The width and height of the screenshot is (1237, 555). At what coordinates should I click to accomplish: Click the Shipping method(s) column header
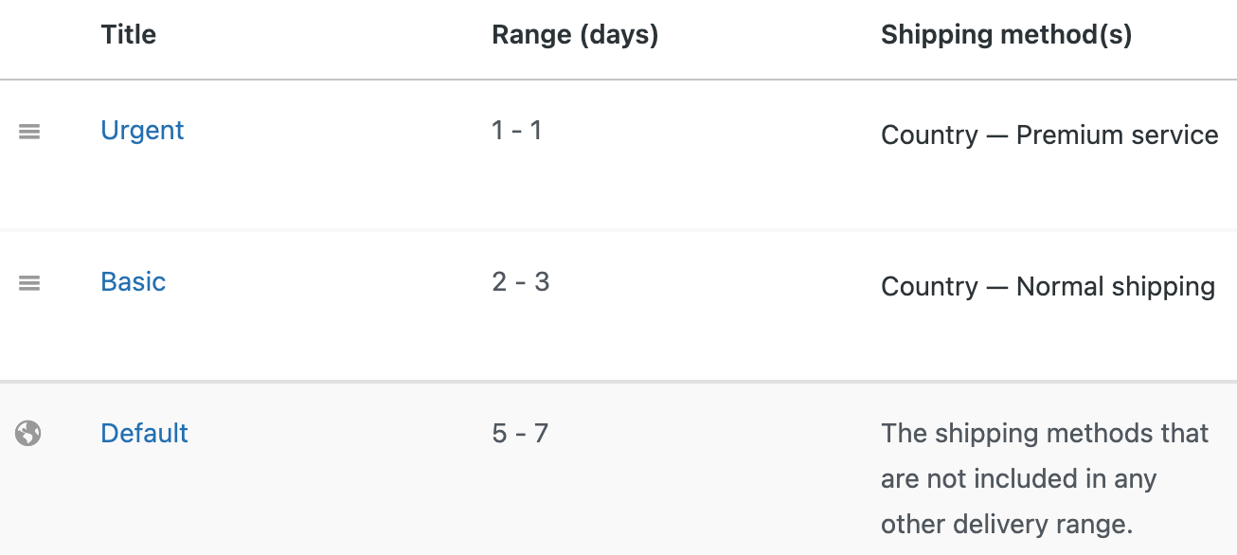[1007, 34]
